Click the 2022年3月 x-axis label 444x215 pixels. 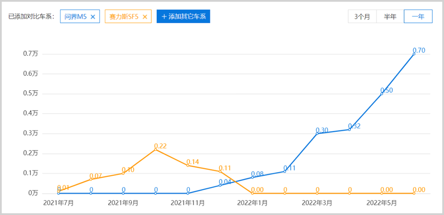tap(317, 203)
